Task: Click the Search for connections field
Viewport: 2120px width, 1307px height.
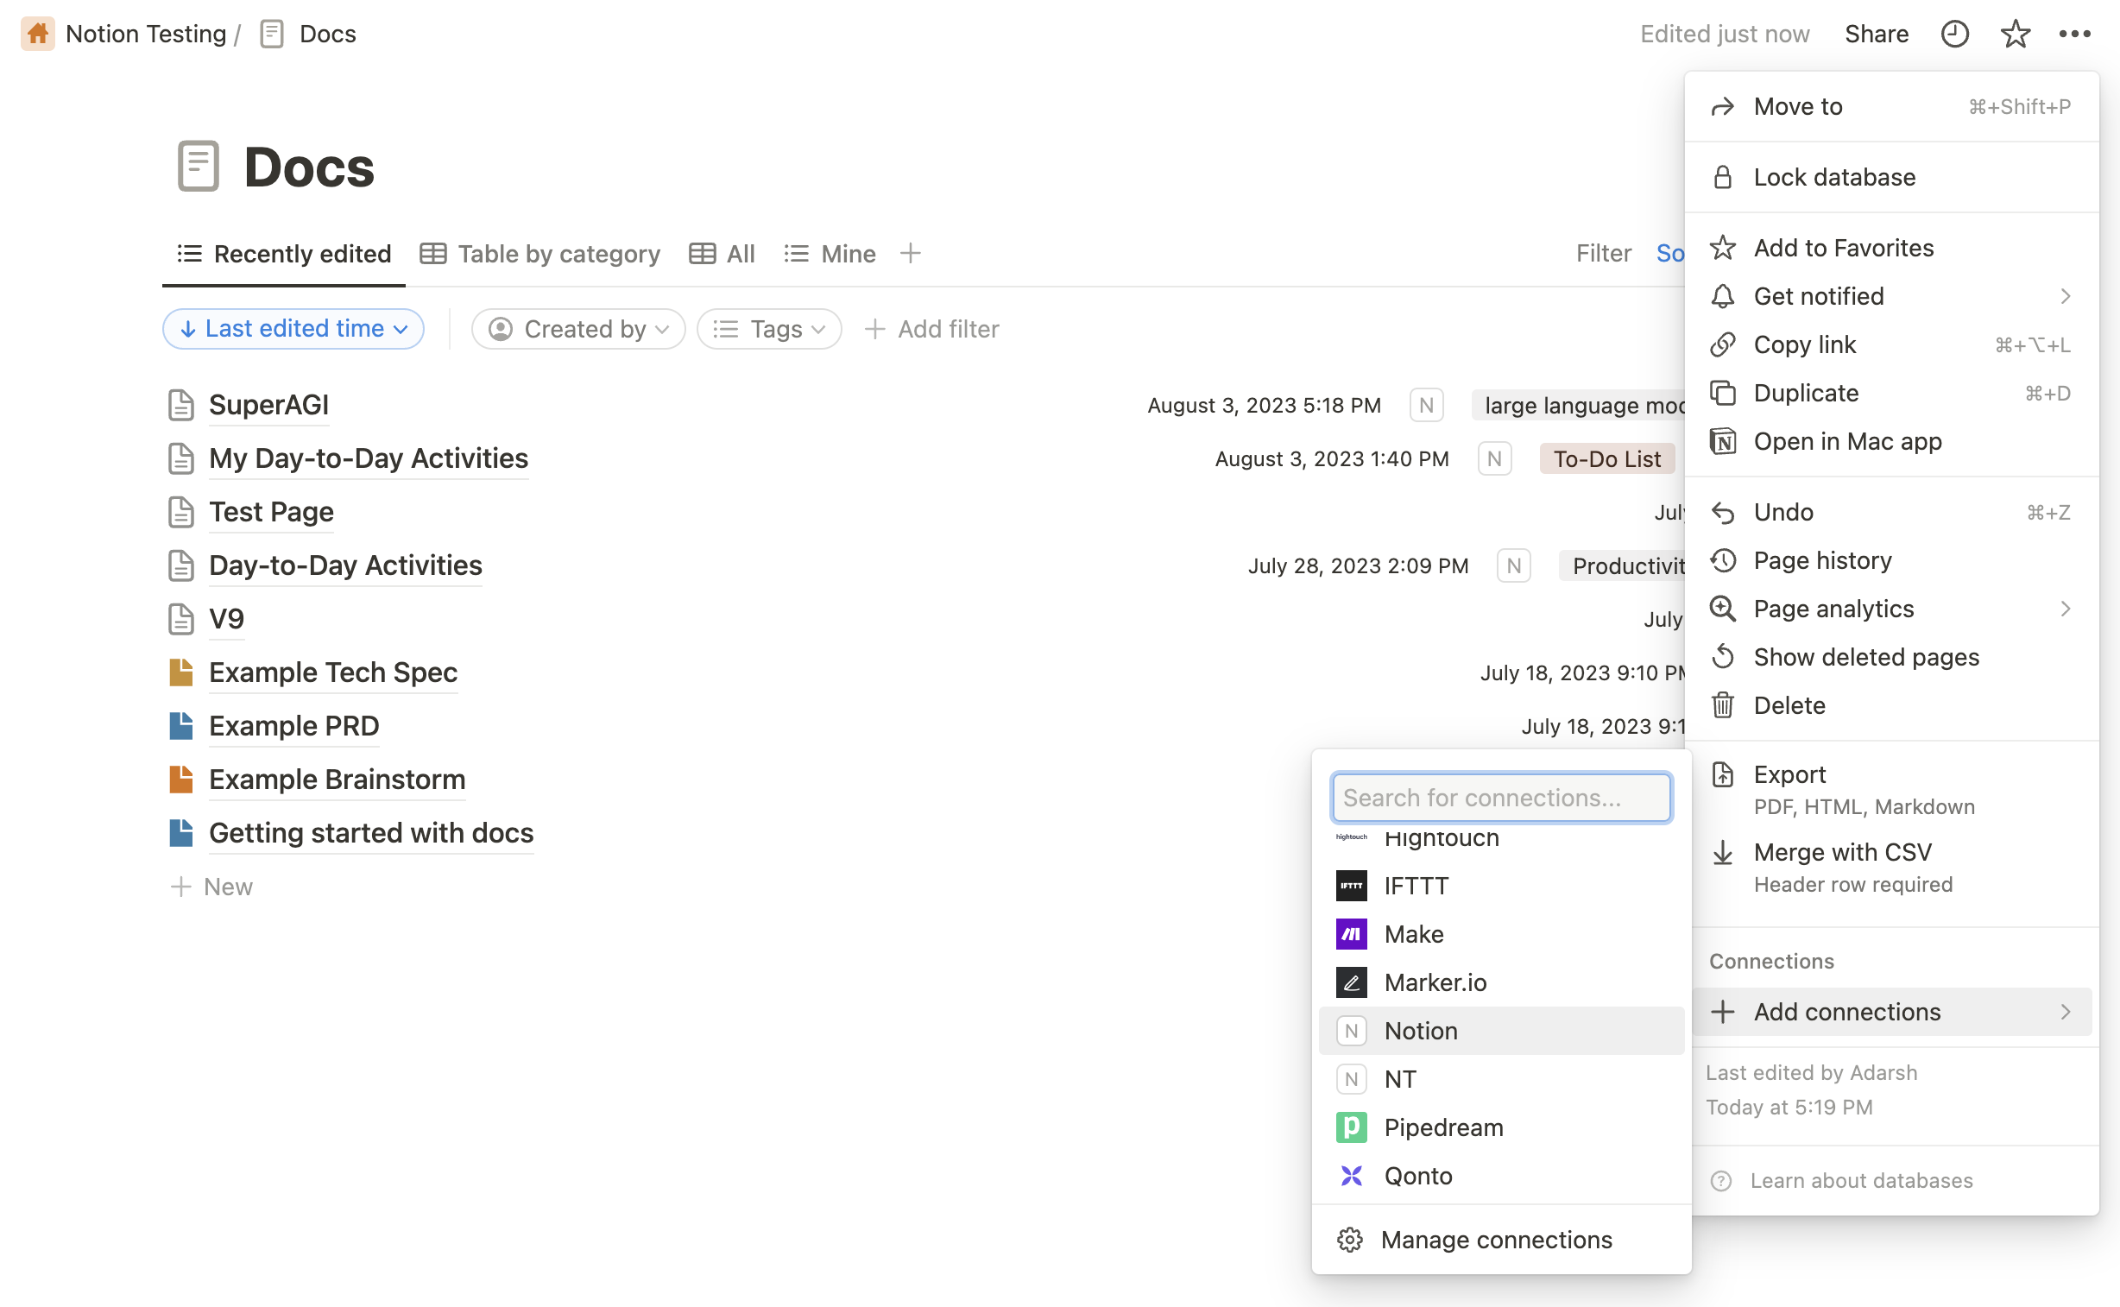Action: click(1500, 797)
